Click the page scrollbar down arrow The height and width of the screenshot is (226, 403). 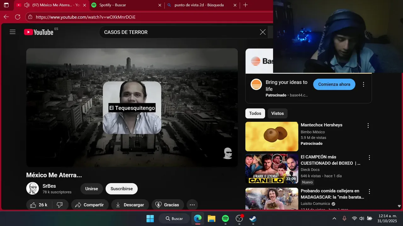[400, 206]
